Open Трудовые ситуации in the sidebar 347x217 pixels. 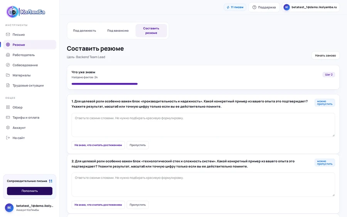click(x=29, y=85)
